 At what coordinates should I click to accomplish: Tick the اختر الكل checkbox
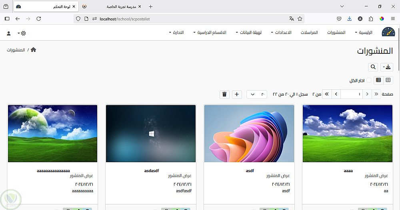coord(369,80)
